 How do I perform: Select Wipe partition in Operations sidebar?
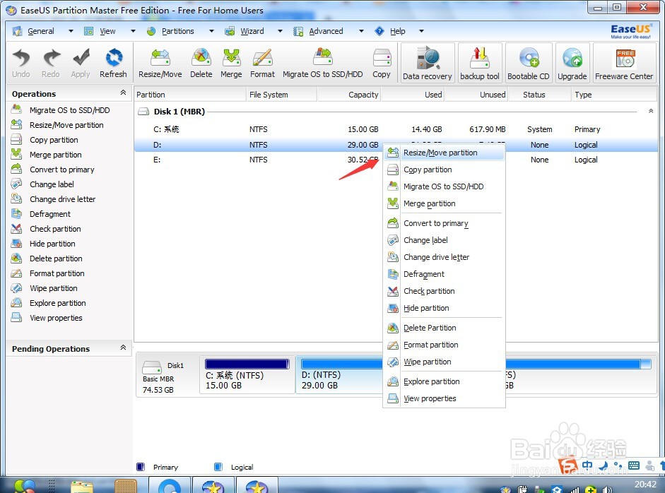pos(54,288)
